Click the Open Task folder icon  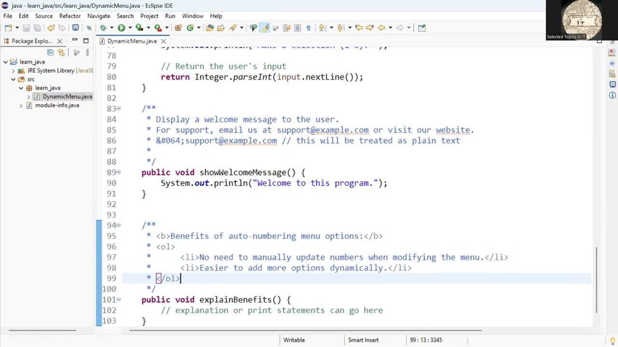[x=221, y=27]
